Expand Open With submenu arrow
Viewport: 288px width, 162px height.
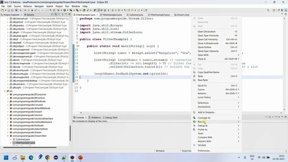[x=238, y=55]
